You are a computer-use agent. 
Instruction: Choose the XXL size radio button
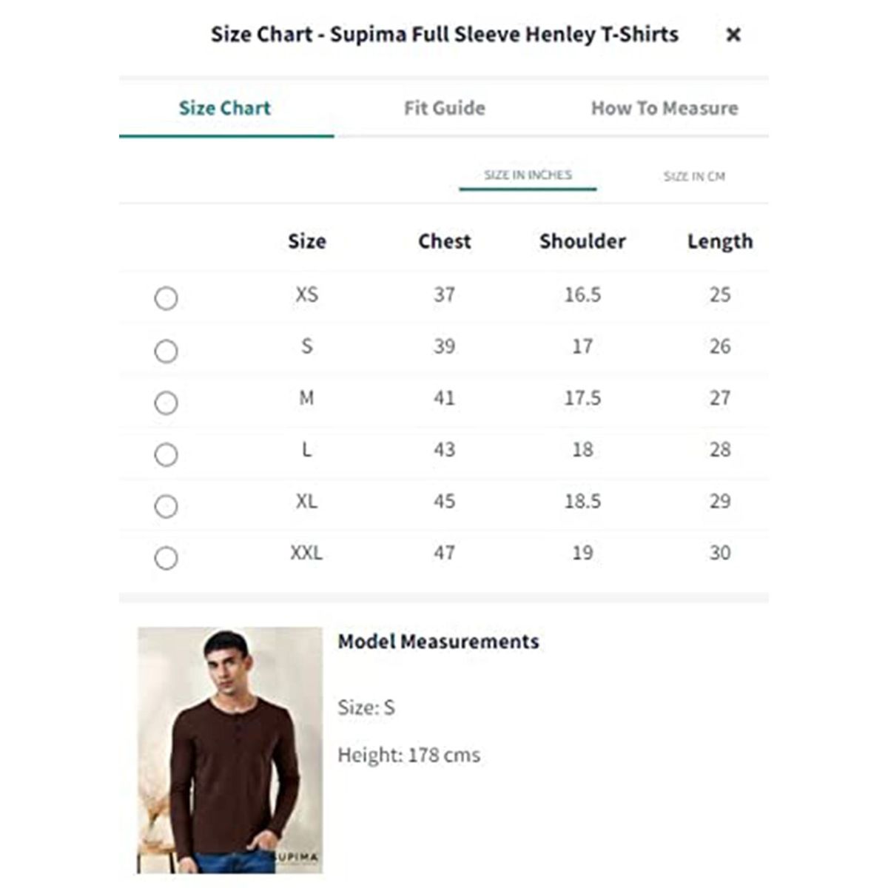pyautogui.click(x=166, y=558)
